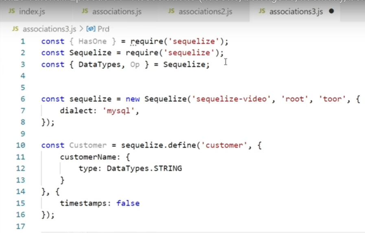Screen dimensions: 365x233
Task: Click DataTypes on line 3
Action: pos(99,65)
